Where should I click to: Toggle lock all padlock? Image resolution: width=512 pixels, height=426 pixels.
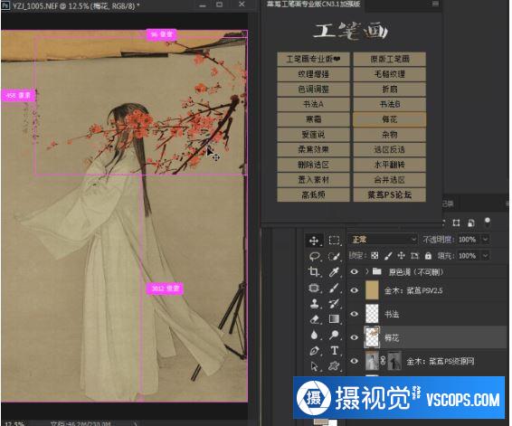[428, 256]
